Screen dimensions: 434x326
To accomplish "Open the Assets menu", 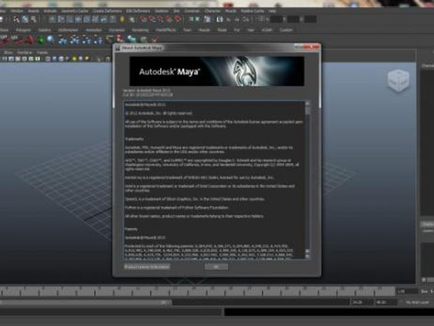I will click(x=33, y=11).
